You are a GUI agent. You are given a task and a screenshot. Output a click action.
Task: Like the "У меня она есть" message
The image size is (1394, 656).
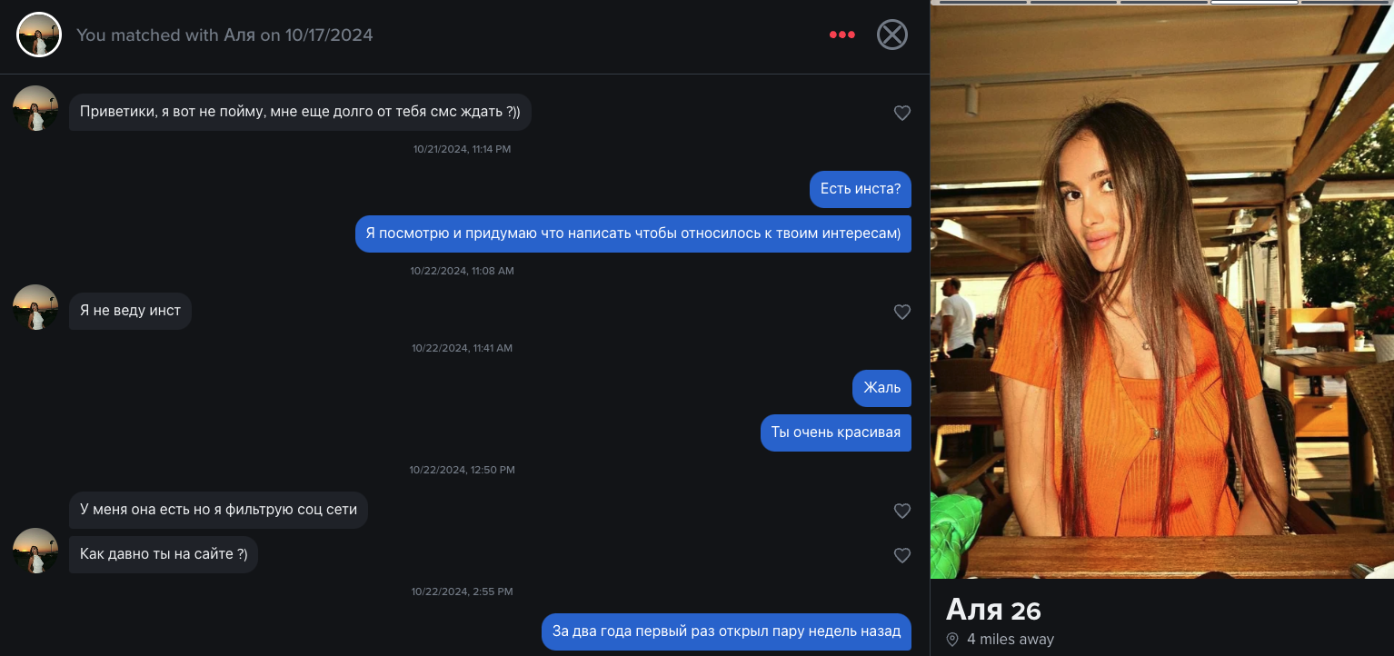pyautogui.click(x=901, y=511)
